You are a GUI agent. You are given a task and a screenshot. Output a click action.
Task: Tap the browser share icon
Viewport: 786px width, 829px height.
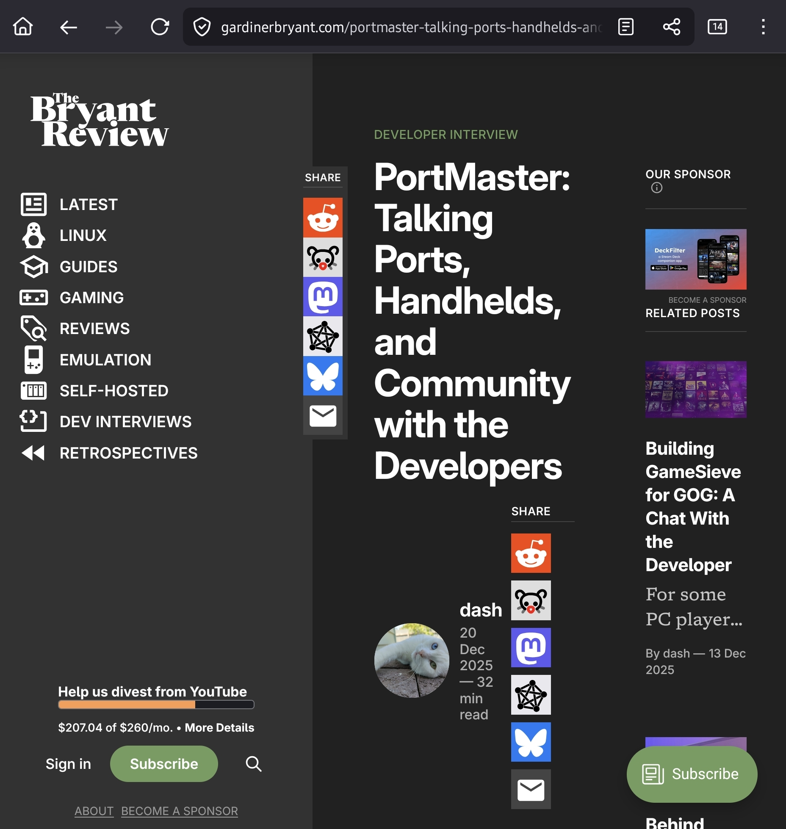672,27
